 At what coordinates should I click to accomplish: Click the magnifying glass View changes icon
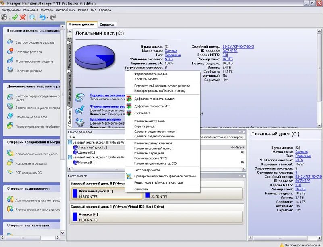point(32,17)
